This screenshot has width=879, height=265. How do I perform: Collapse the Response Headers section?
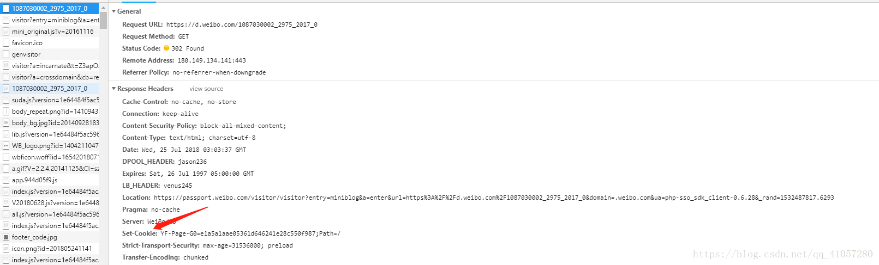[x=114, y=88]
